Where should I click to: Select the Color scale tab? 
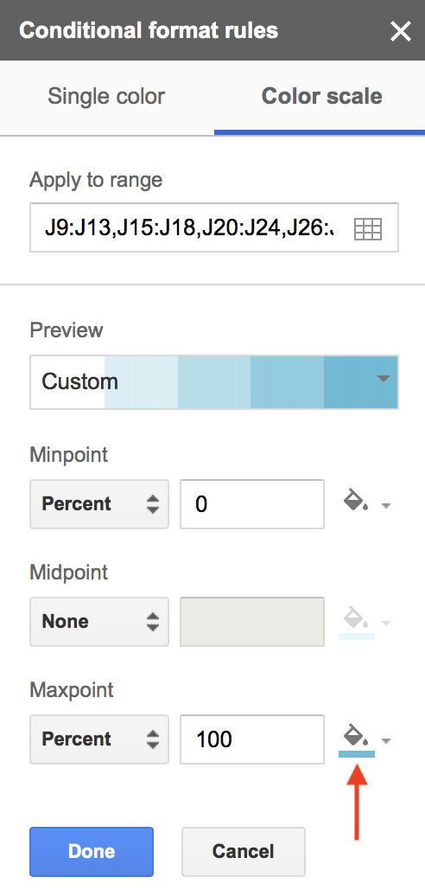click(321, 97)
